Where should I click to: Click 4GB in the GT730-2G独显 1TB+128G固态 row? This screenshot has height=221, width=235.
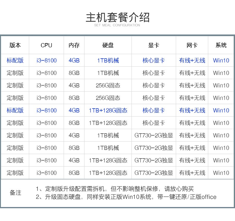point(74,160)
